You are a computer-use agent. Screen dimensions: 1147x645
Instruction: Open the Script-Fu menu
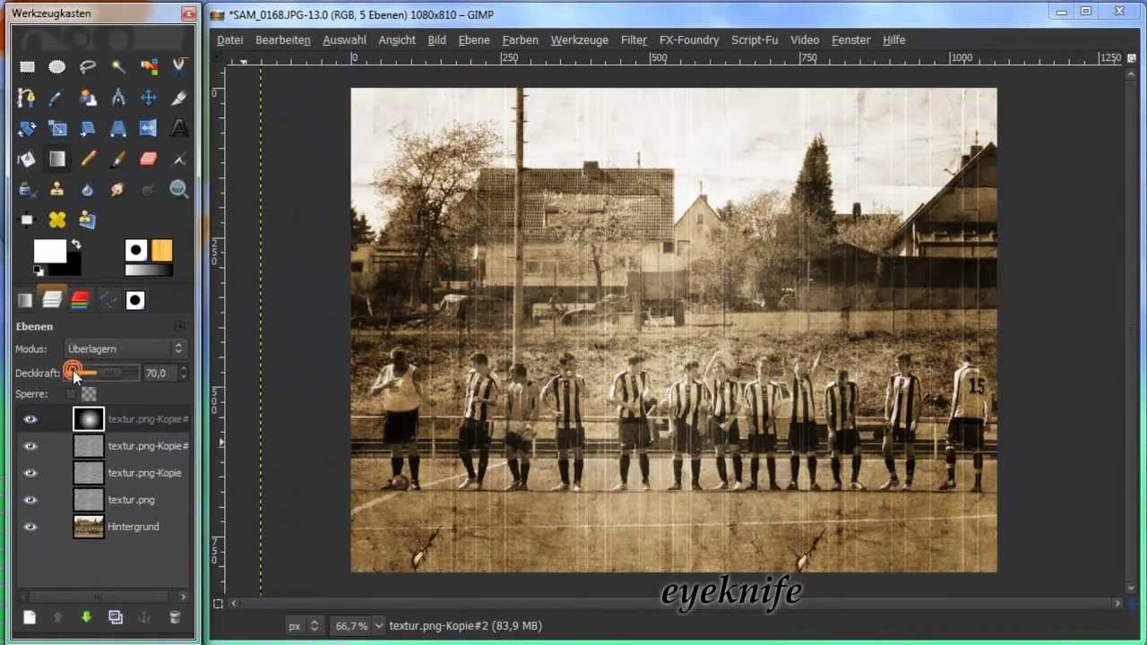(x=755, y=40)
